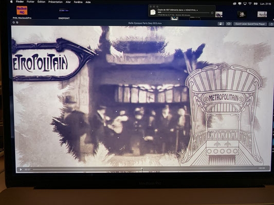Open the Présentation menu
The height and width of the screenshot is (205, 274).
click(56, 2)
